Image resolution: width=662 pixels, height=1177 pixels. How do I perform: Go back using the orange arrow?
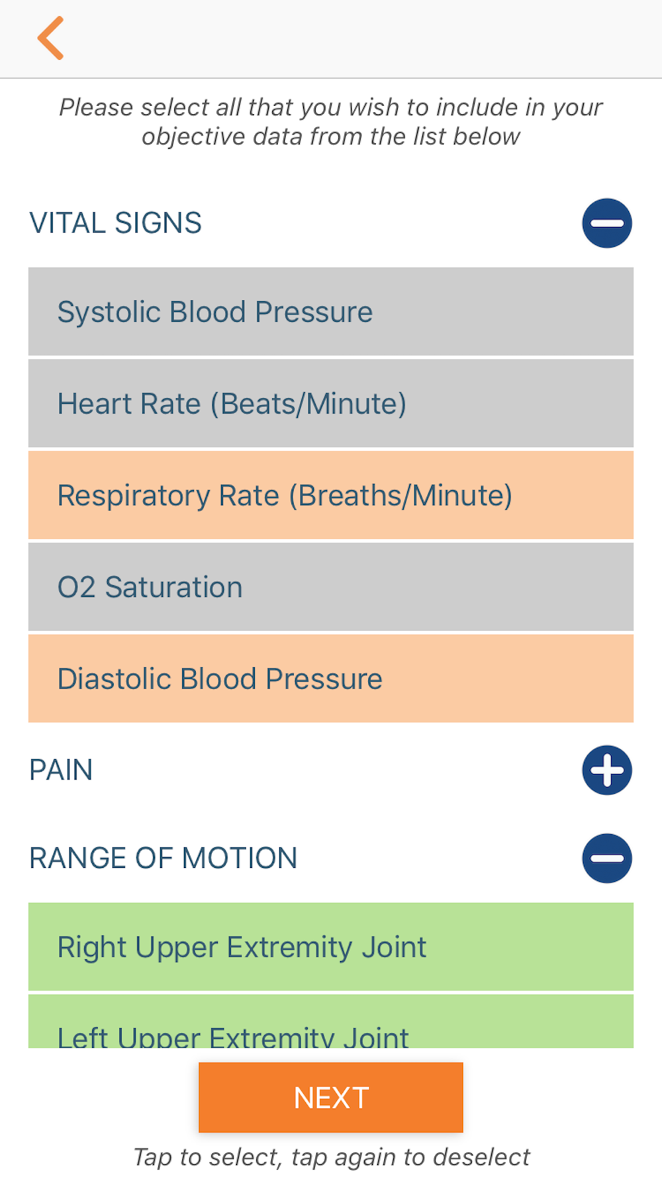51,38
